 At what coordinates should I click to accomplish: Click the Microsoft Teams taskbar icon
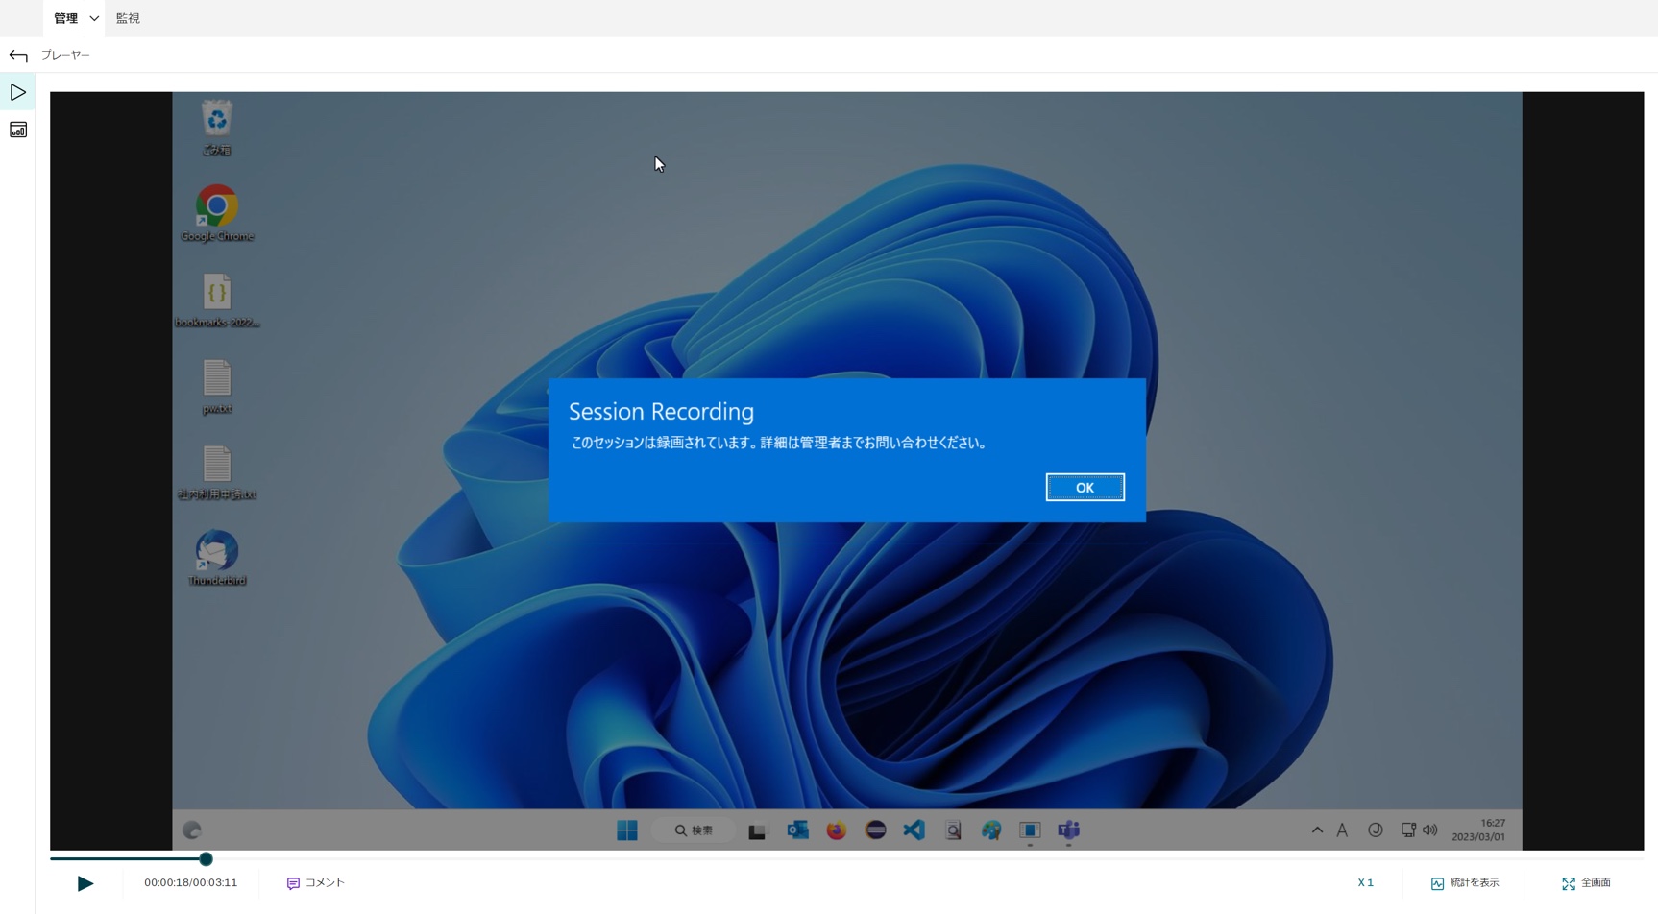coord(1068,830)
